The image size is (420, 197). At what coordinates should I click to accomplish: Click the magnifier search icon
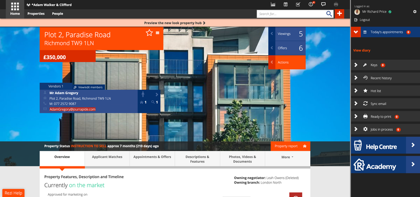coord(329,14)
